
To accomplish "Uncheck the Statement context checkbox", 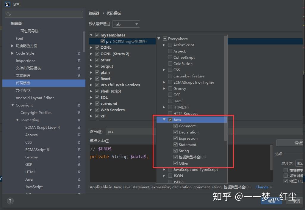I will click(176, 144).
